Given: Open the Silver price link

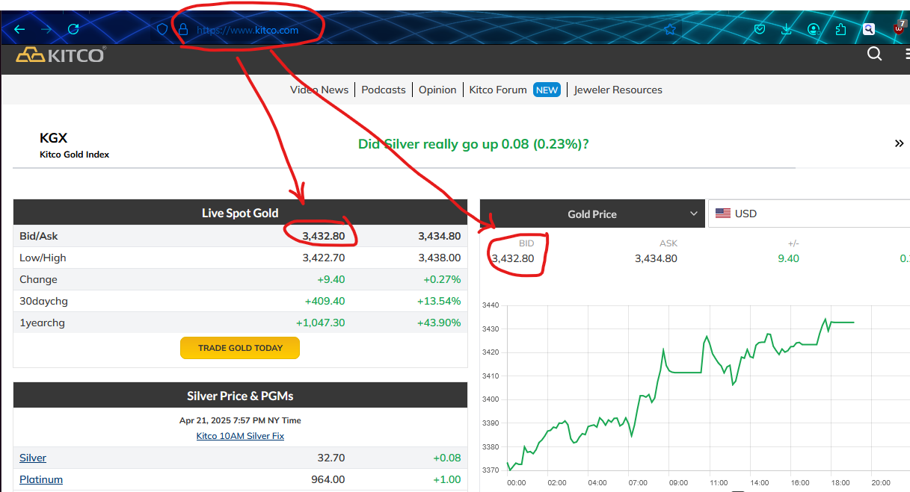Looking at the screenshot, I should pos(33,458).
